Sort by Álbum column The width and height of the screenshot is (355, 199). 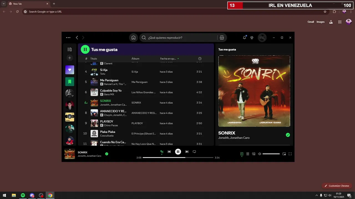coord(135,59)
